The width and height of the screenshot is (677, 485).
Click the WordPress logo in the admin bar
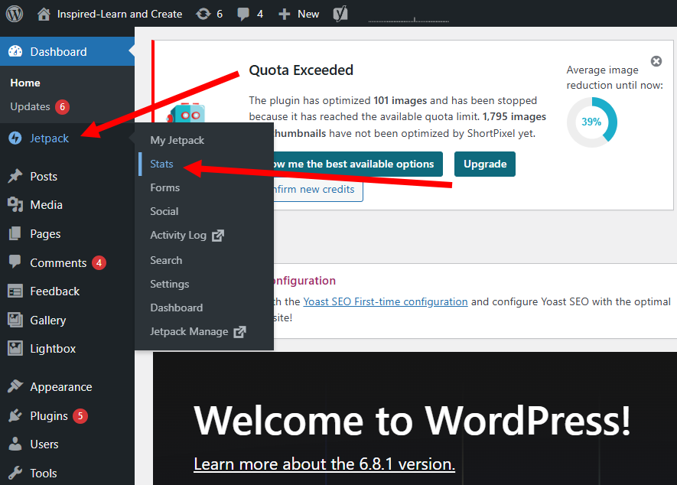click(x=15, y=14)
